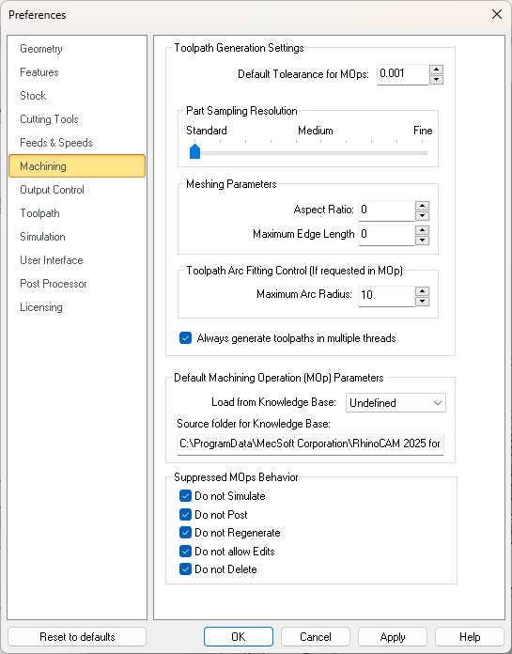
Task: Uncheck Do not Regenerate checkbox
Action: pos(185,533)
